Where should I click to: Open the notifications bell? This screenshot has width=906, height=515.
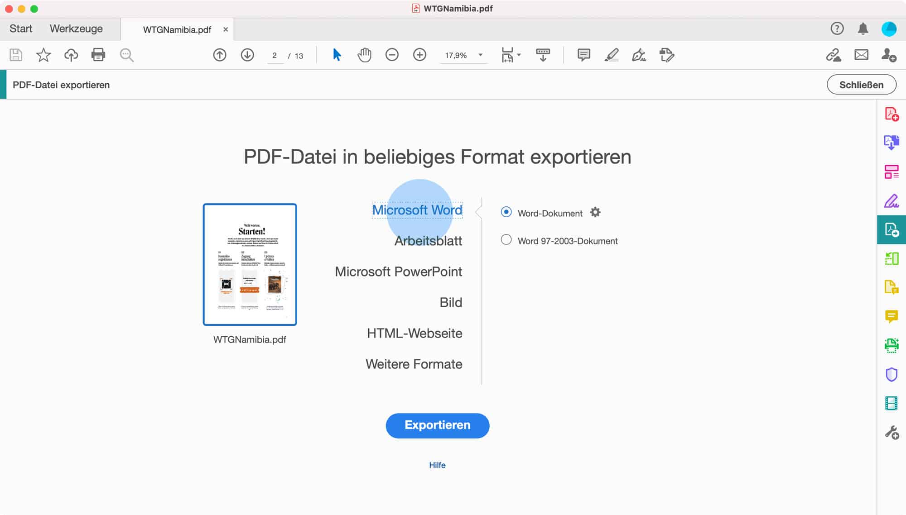pyautogui.click(x=863, y=29)
